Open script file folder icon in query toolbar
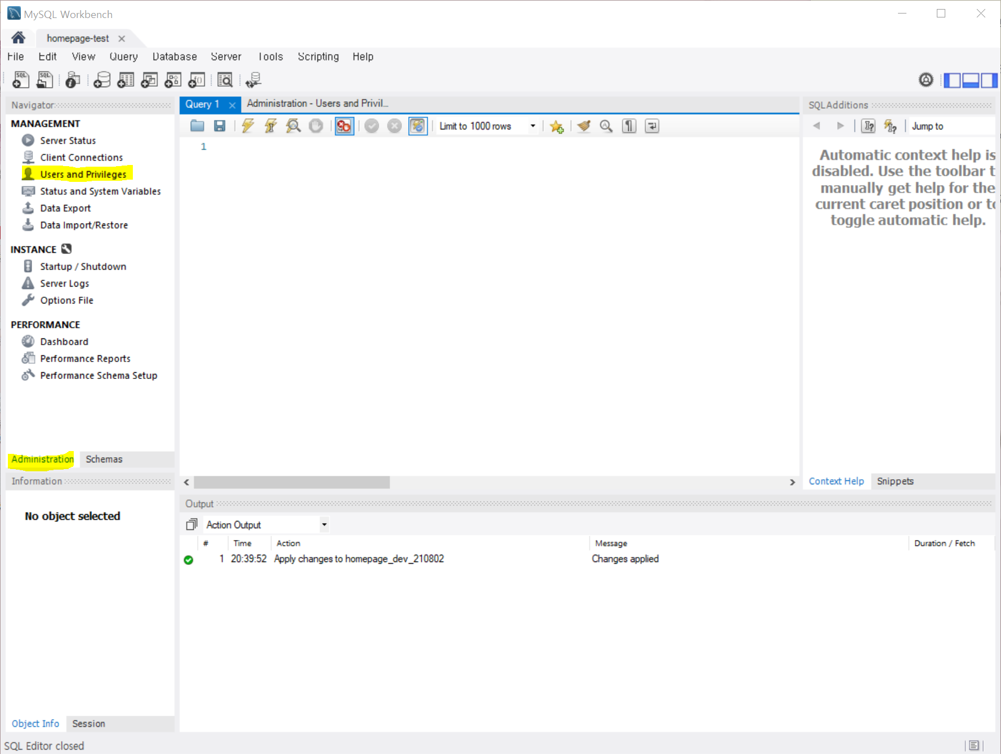 (197, 126)
